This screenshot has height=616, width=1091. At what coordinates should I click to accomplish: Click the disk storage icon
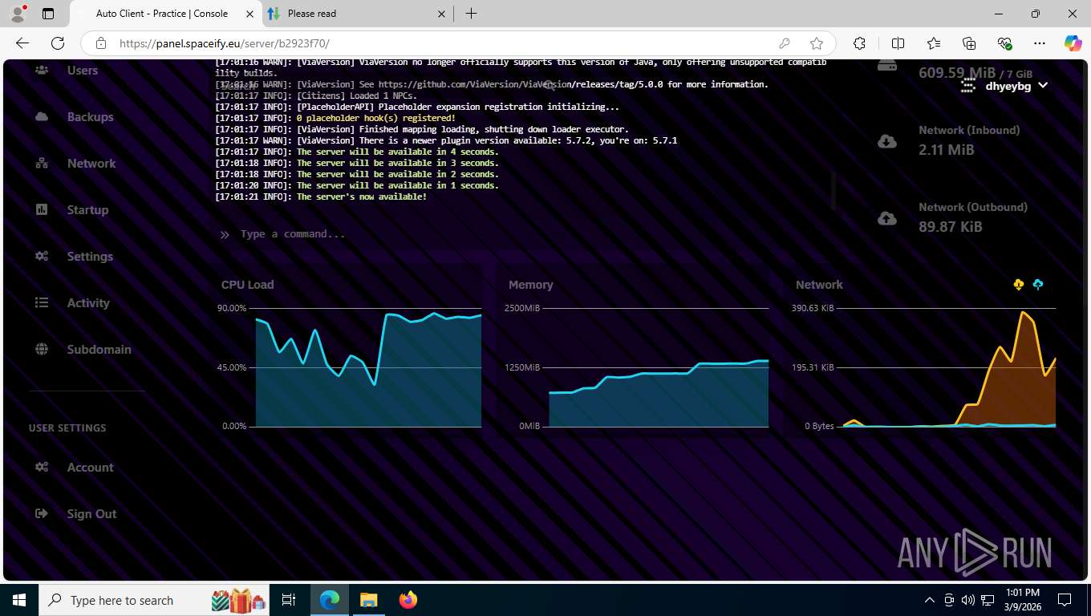tap(887, 66)
